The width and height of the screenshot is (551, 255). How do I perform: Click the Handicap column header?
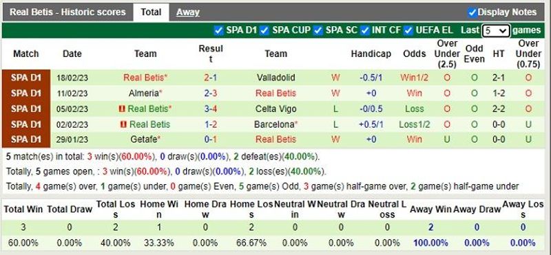pos(371,54)
